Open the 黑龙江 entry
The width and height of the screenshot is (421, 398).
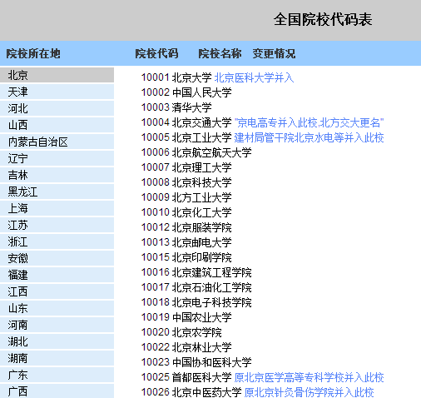57,192
